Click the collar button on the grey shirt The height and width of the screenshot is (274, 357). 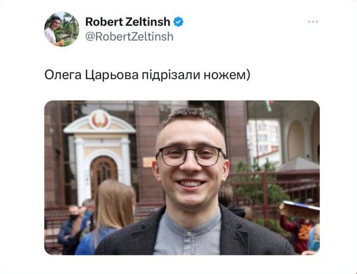click(x=188, y=234)
